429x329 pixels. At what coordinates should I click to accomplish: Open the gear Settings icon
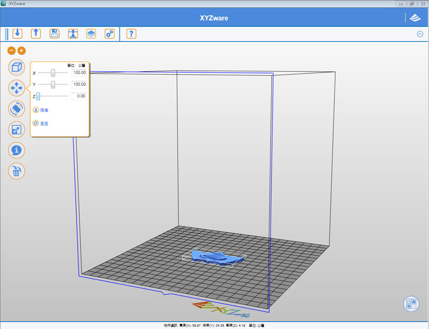109,34
